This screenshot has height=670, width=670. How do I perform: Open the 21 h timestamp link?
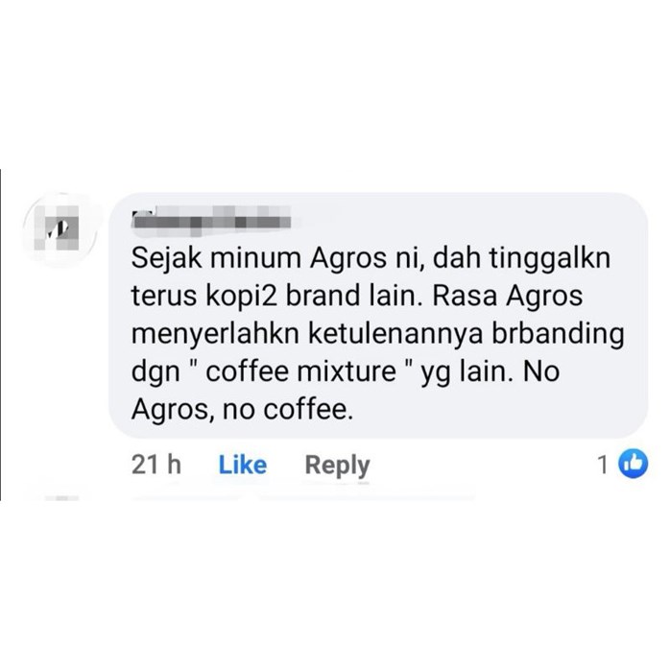point(156,465)
